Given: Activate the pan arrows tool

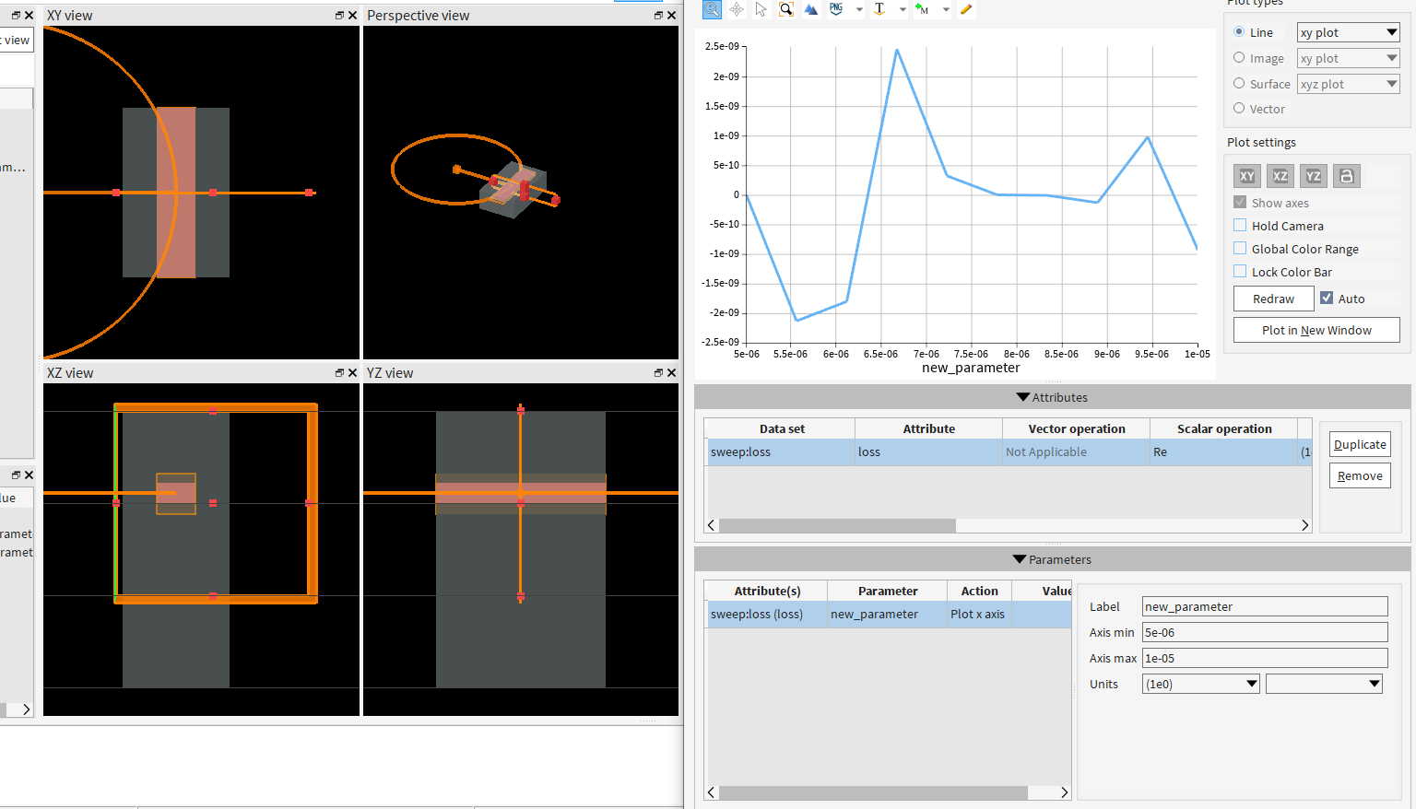Looking at the screenshot, I should (737, 9).
